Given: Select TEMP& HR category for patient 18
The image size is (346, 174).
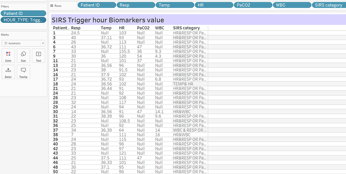Looking at the screenshot, I should click(x=183, y=84).
